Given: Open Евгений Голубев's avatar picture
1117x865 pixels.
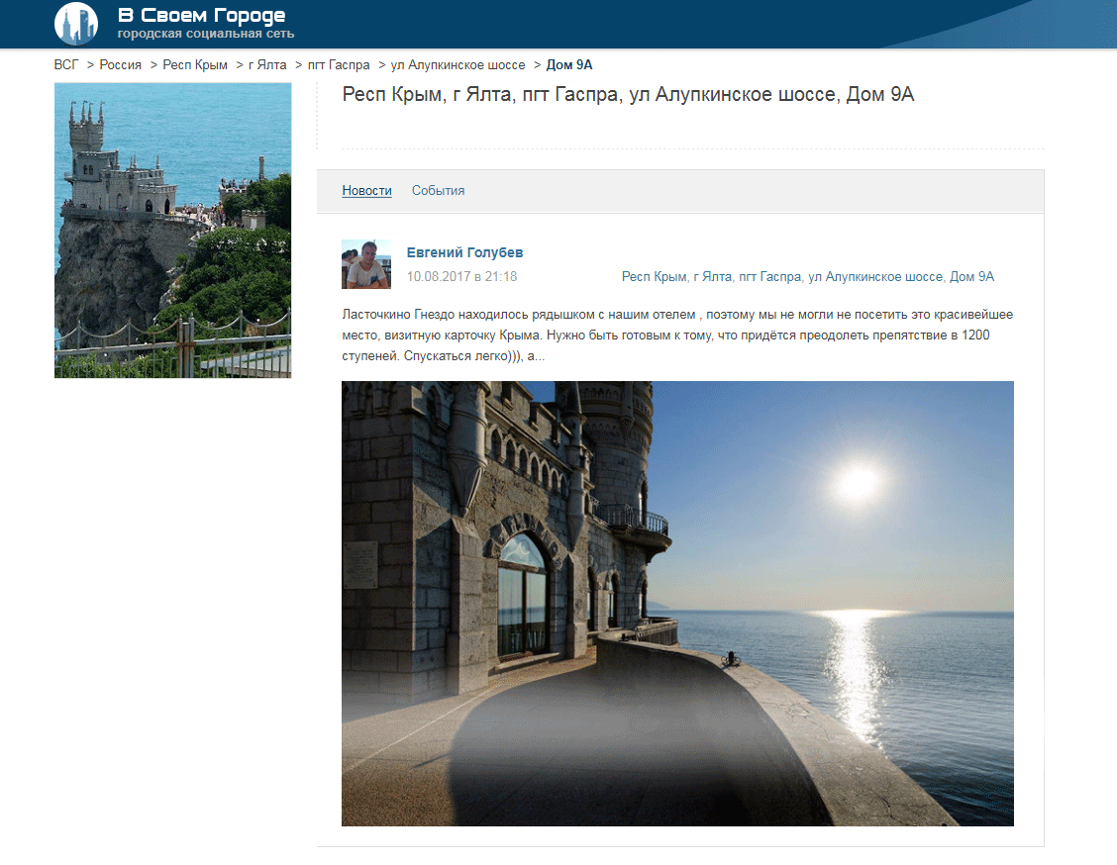Looking at the screenshot, I should 365,264.
